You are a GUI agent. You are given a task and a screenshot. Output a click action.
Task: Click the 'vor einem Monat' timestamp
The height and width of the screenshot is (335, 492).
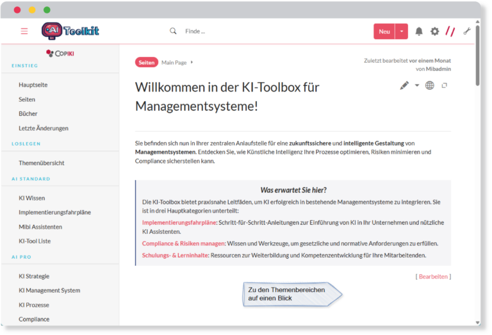(430, 61)
